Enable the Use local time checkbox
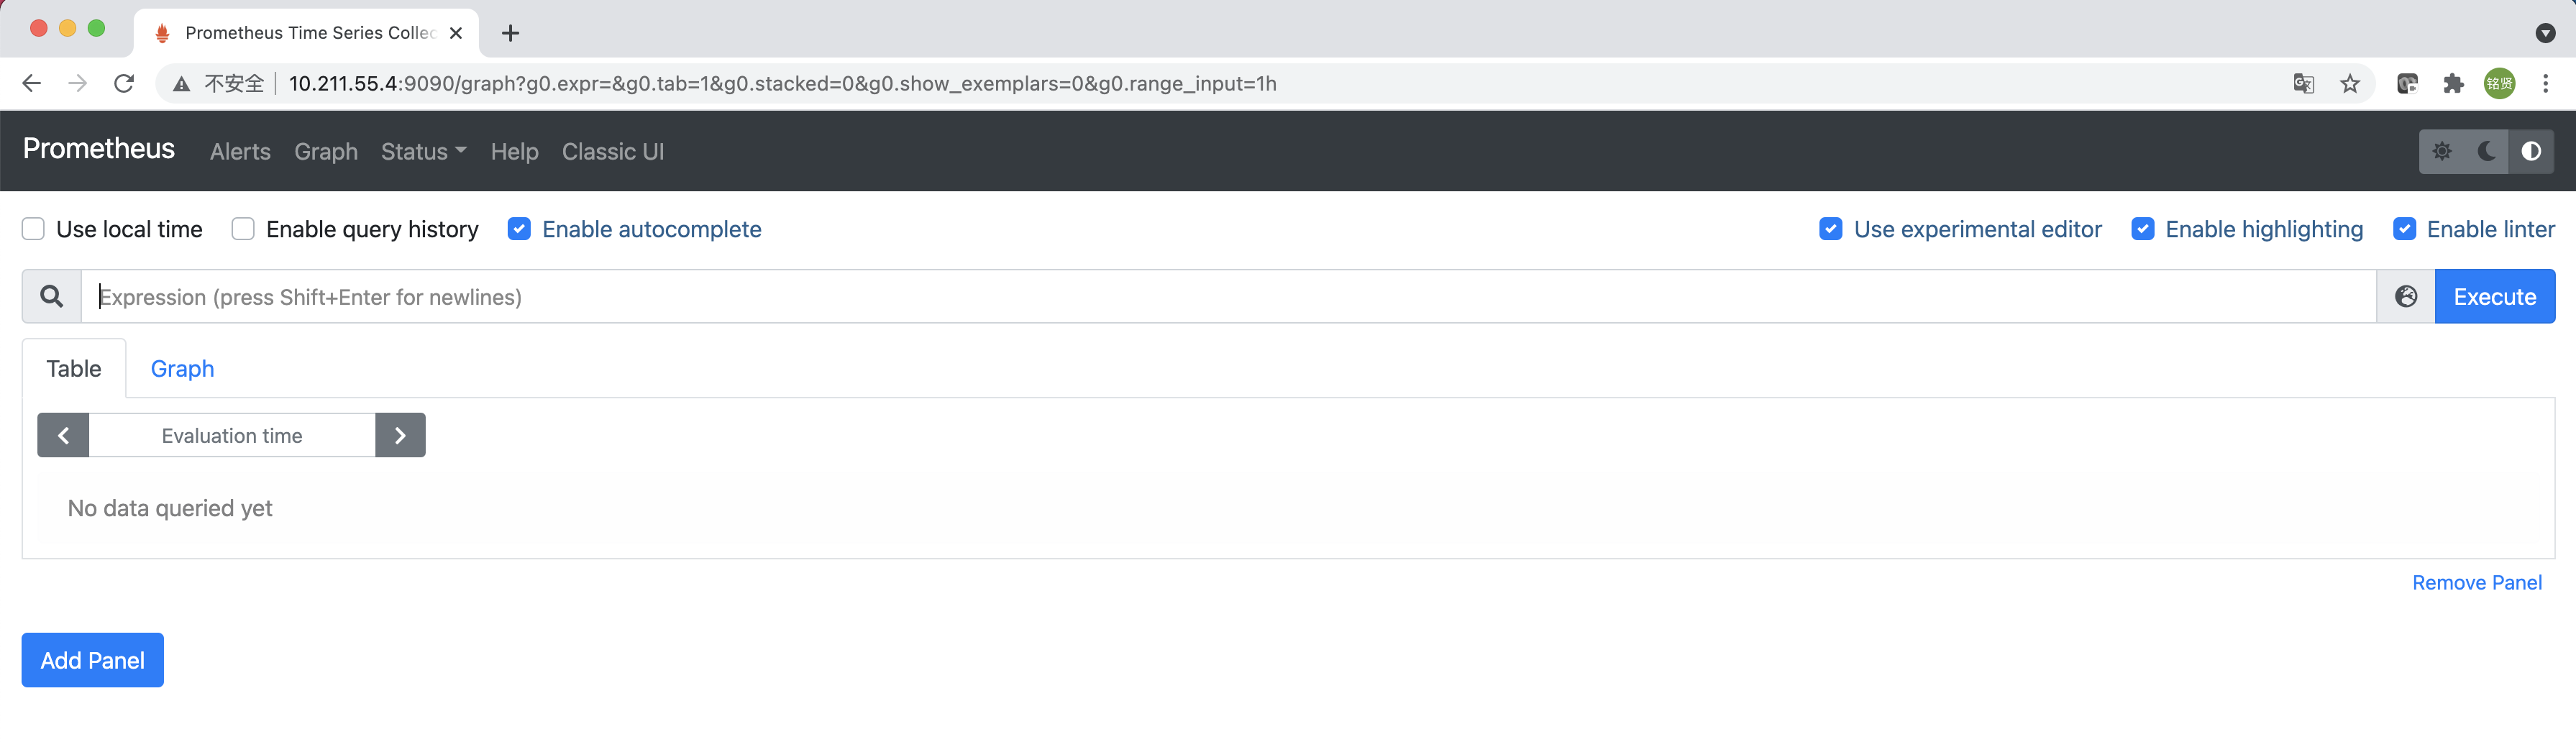Viewport: 2576px width, 742px height. (34, 229)
